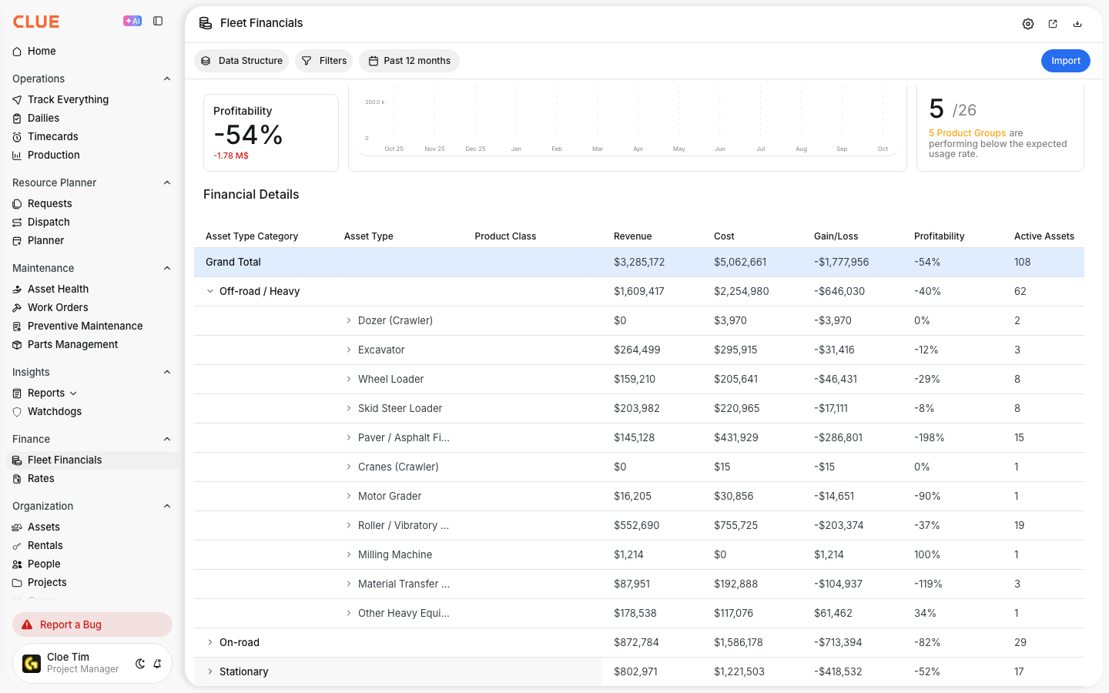Expand Motor Grader row
Viewport: 1109px width, 693px height.
pos(348,496)
